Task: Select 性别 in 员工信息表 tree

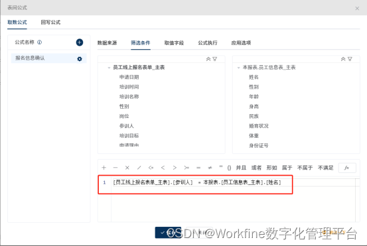Action: (254, 87)
